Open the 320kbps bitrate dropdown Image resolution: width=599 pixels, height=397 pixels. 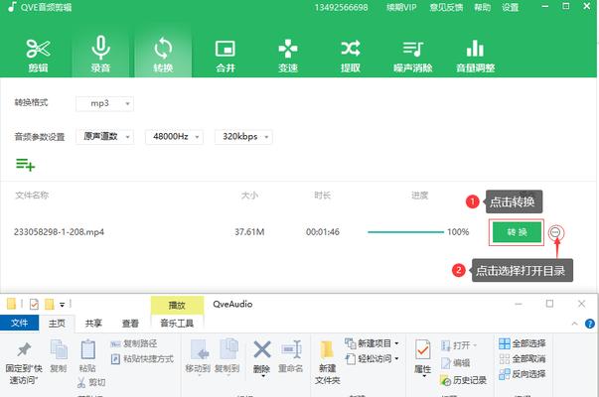[243, 137]
